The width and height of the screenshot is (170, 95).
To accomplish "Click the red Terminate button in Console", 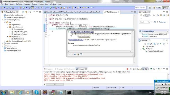I will coord(127,69).
